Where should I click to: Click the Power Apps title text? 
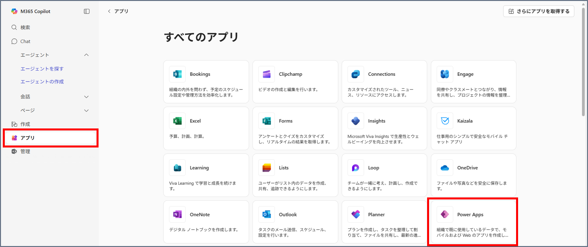pyautogui.click(x=470, y=214)
